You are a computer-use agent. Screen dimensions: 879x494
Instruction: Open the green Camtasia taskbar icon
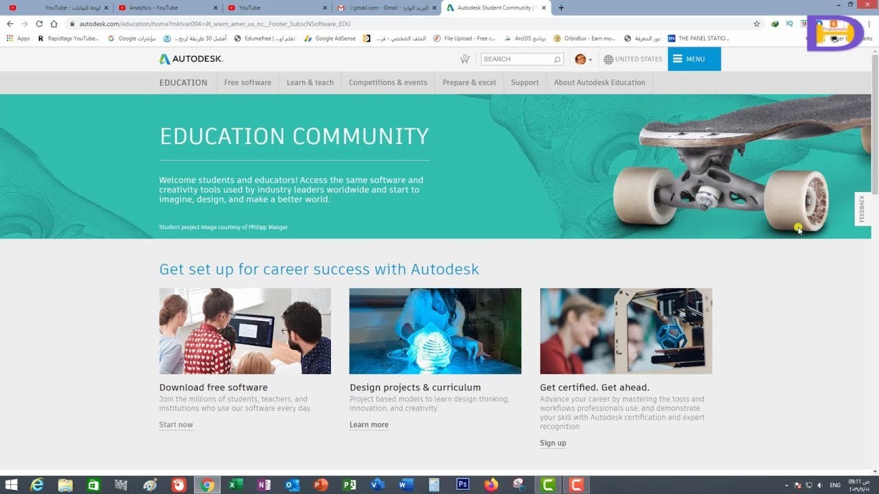(x=548, y=485)
